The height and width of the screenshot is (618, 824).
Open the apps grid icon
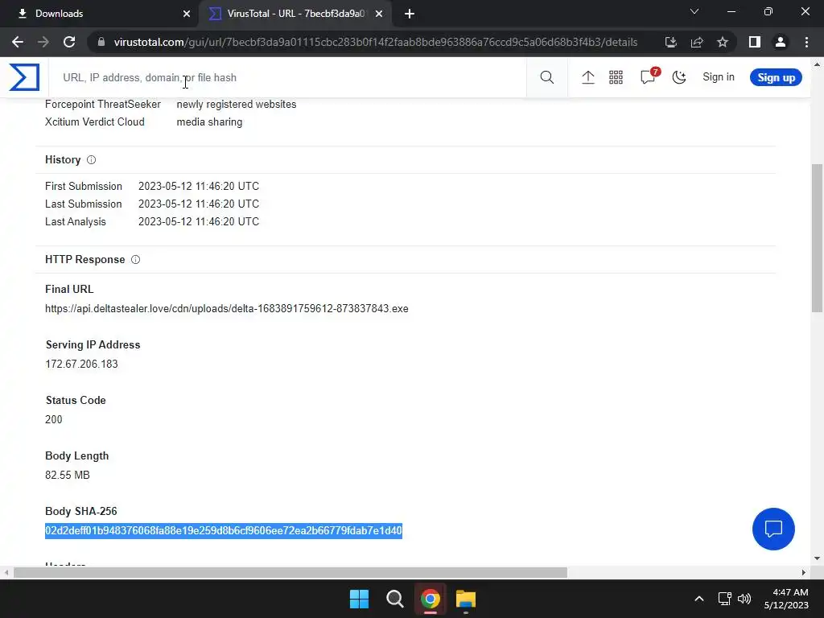pos(616,77)
